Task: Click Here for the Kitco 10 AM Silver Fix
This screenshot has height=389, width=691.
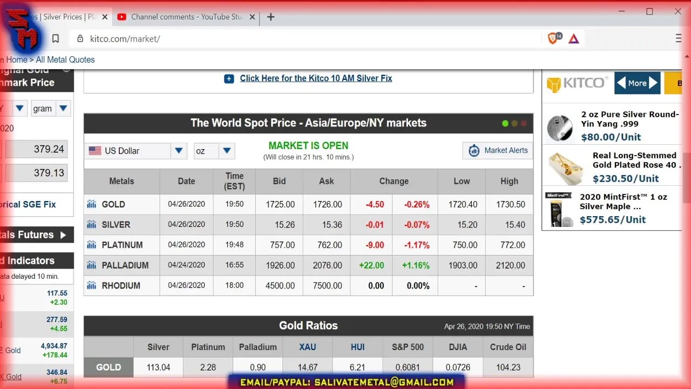Action: [316, 78]
